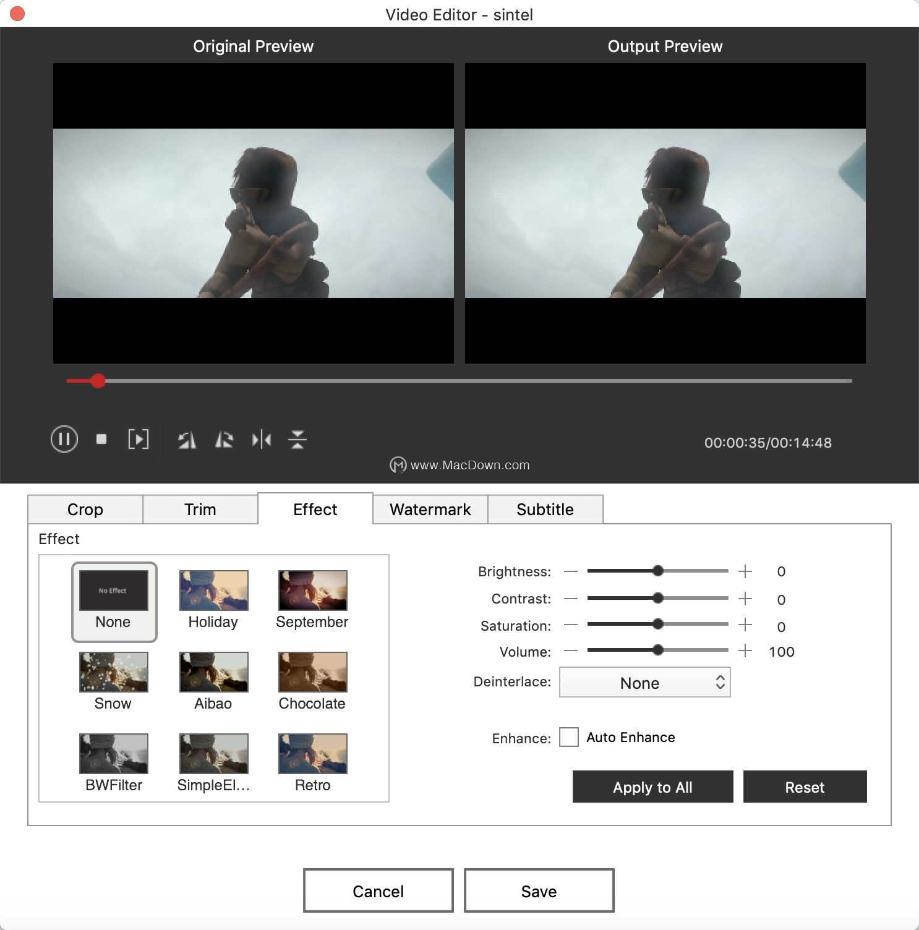Pause the video playback
This screenshot has height=930, width=919.
[64, 439]
